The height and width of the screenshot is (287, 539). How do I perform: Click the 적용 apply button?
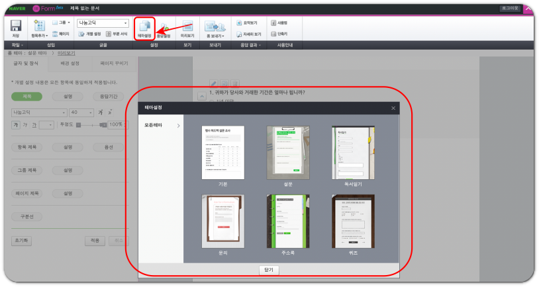(95, 241)
